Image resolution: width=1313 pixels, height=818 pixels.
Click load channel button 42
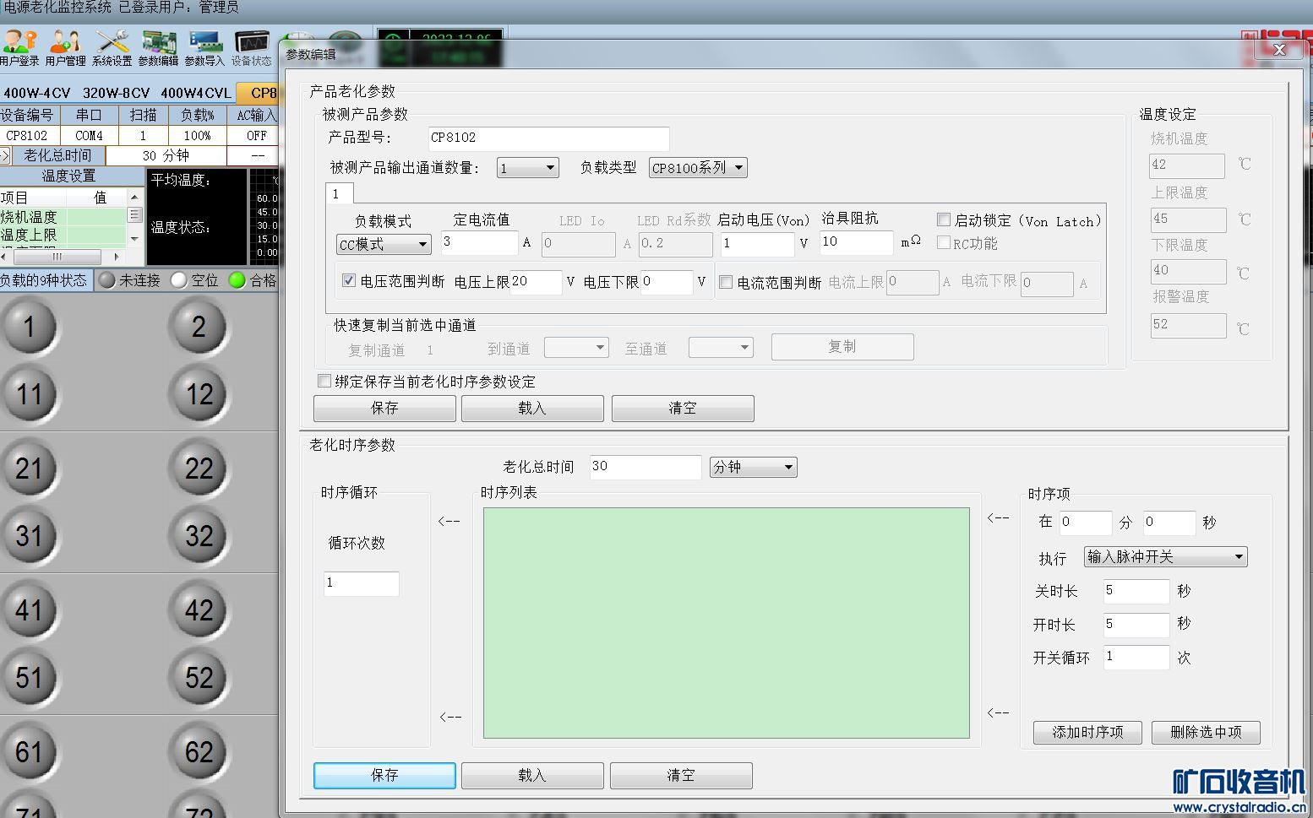(x=199, y=609)
